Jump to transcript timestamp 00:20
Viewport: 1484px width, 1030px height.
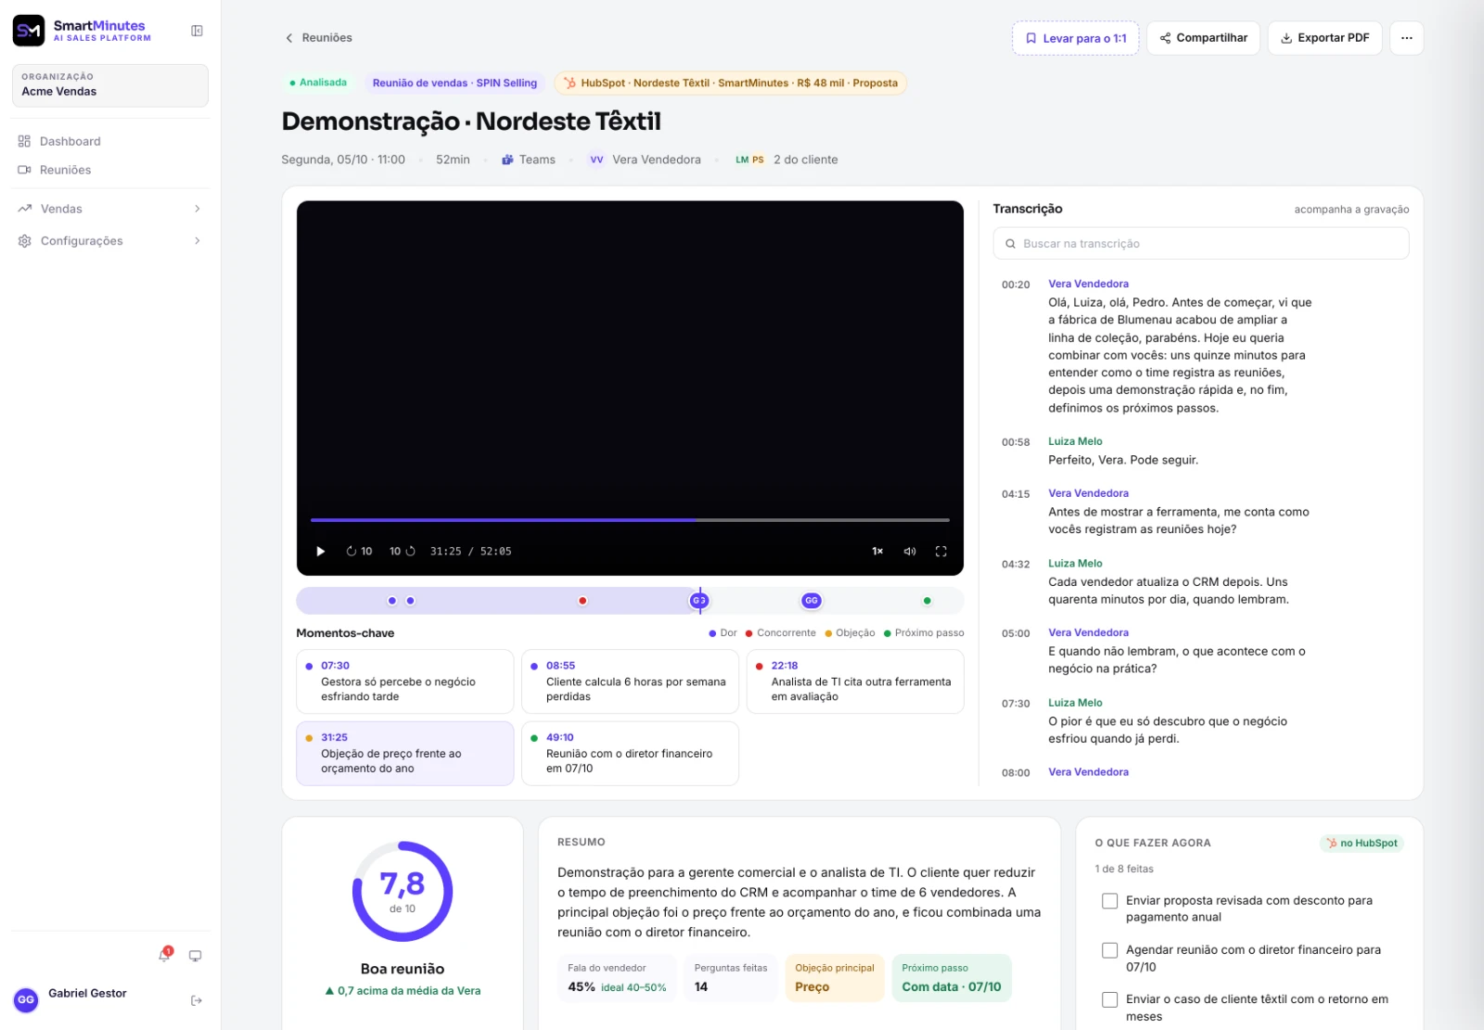click(1016, 285)
